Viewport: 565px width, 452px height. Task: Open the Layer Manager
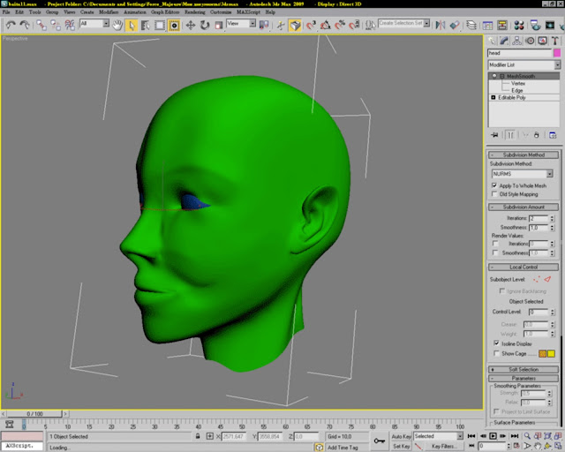471,26
